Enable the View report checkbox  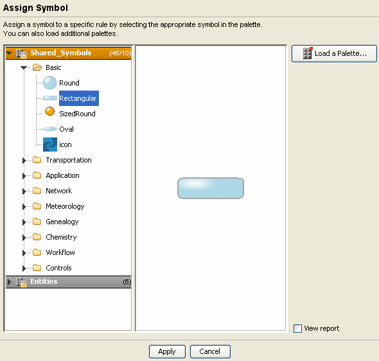click(297, 328)
